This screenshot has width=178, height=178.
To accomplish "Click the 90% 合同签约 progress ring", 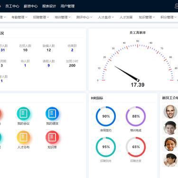I will 106,116.
